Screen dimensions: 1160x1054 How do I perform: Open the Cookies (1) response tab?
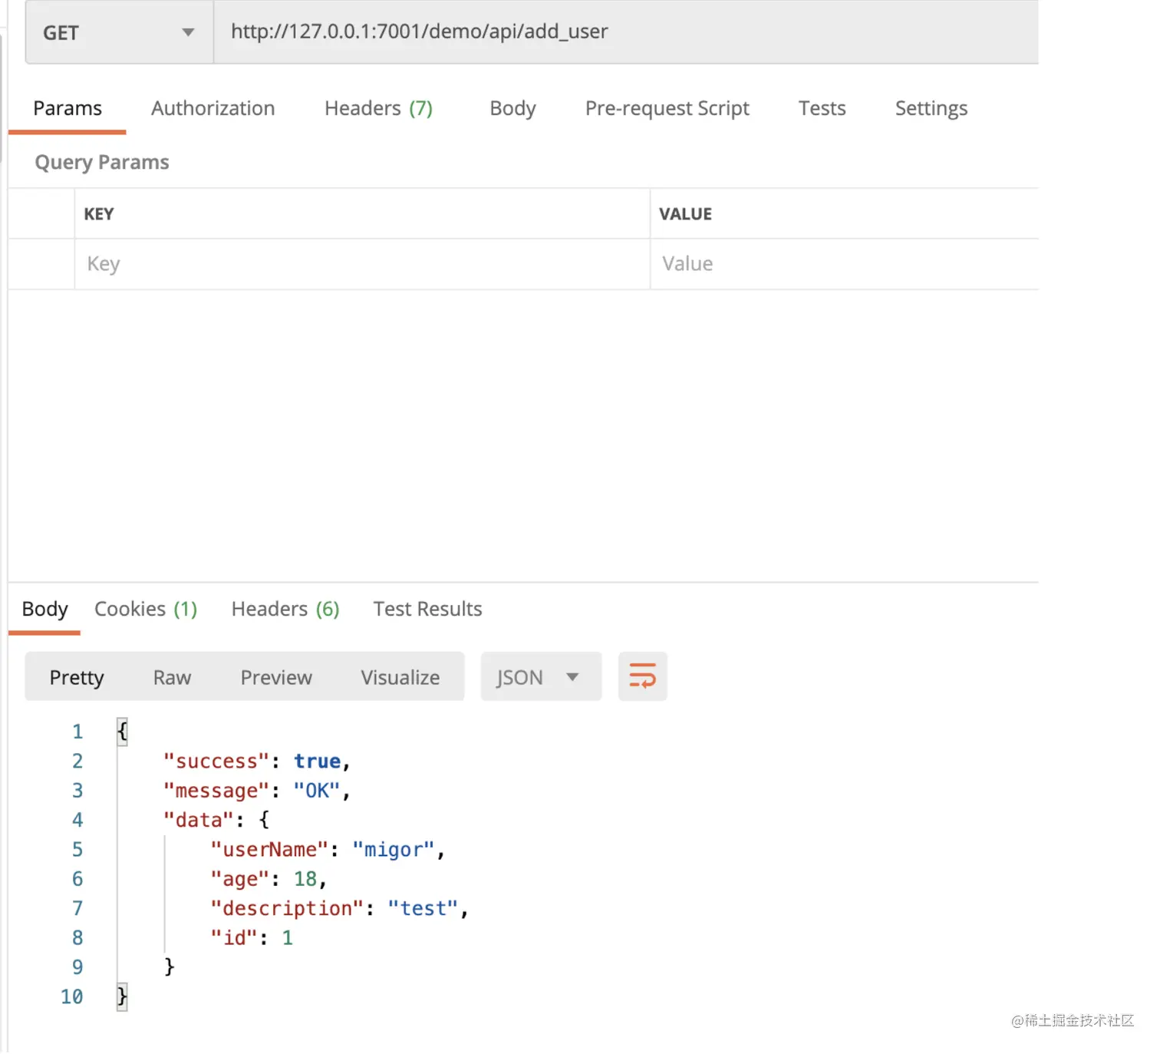tap(146, 609)
